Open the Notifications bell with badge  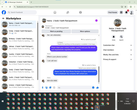(x=126, y=12)
